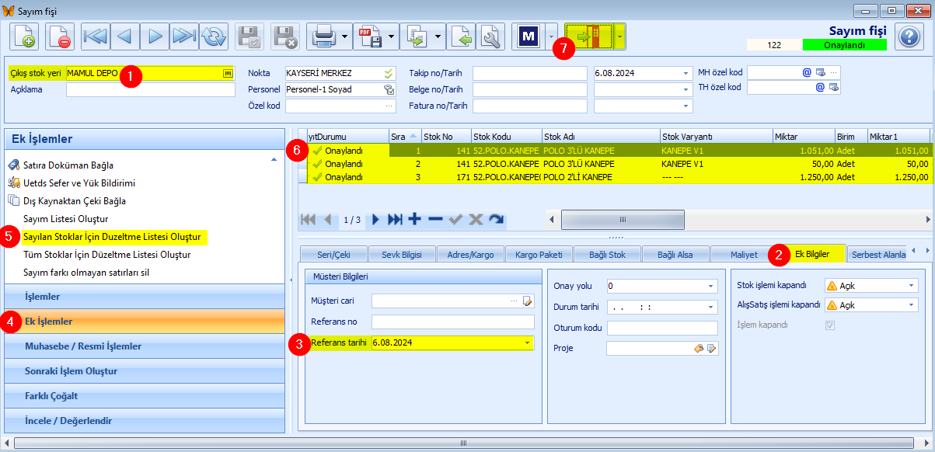Click the PDF save toolbar icon

coord(368,37)
